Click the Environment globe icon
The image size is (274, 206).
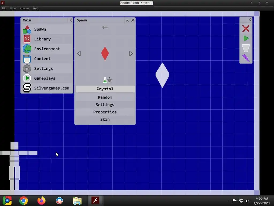click(x=27, y=49)
